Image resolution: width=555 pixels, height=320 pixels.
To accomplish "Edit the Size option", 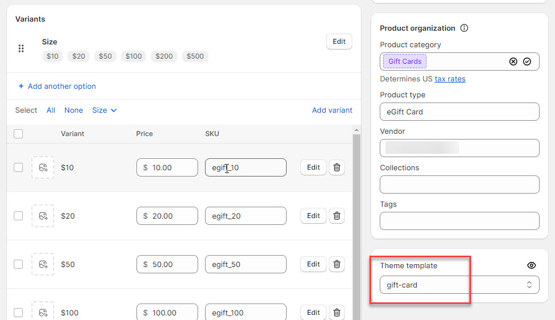I will click(339, 42).
